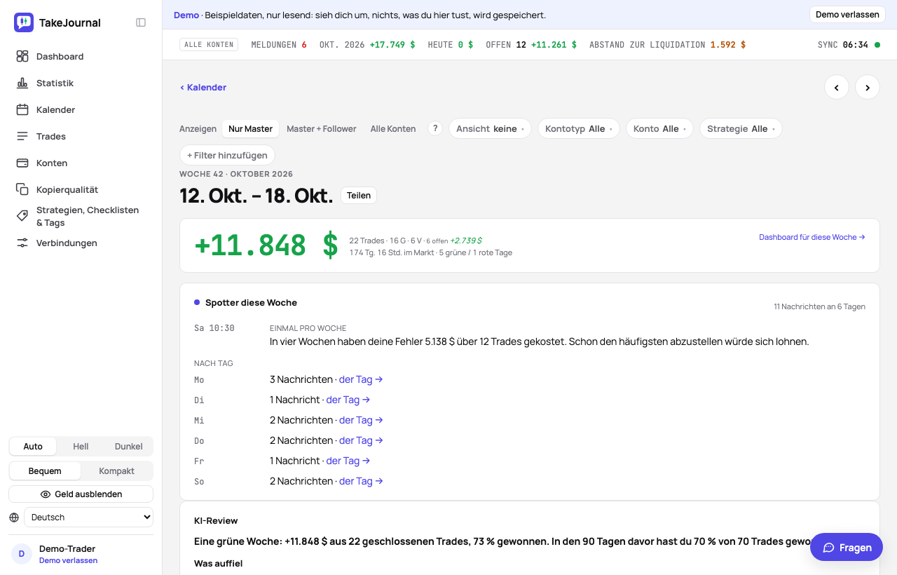Switch theme to Dunkel

[128, 447]
